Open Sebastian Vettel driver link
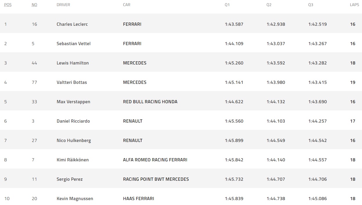This screenshot has height=205, width=362. tap(74, 44)
